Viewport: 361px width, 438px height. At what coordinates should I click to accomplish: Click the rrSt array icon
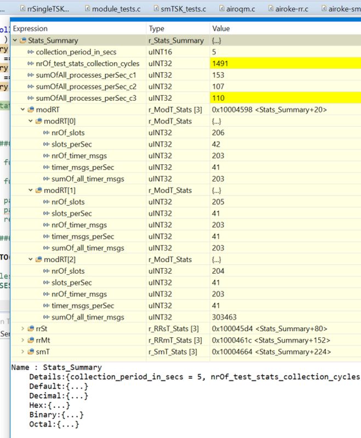[x=31, y=328]
